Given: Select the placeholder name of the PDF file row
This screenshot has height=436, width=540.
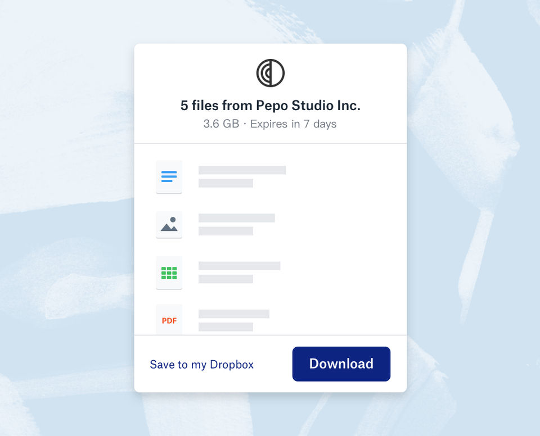Looking at the screenshot, I should click(234, 314).
